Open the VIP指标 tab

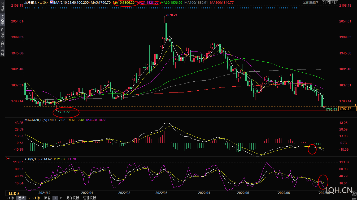pos(34,198)
